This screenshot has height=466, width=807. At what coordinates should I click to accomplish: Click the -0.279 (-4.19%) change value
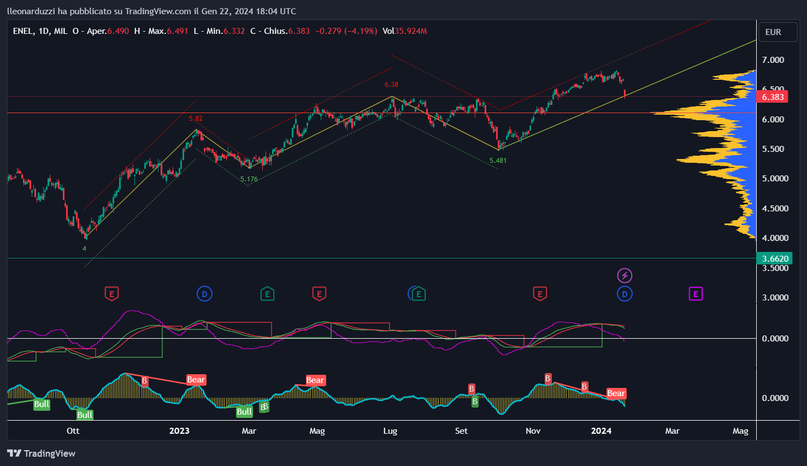(x=345, y=31)
